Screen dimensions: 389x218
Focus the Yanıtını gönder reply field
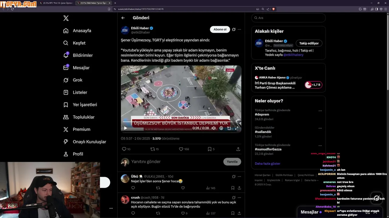(x=176, y=162)
